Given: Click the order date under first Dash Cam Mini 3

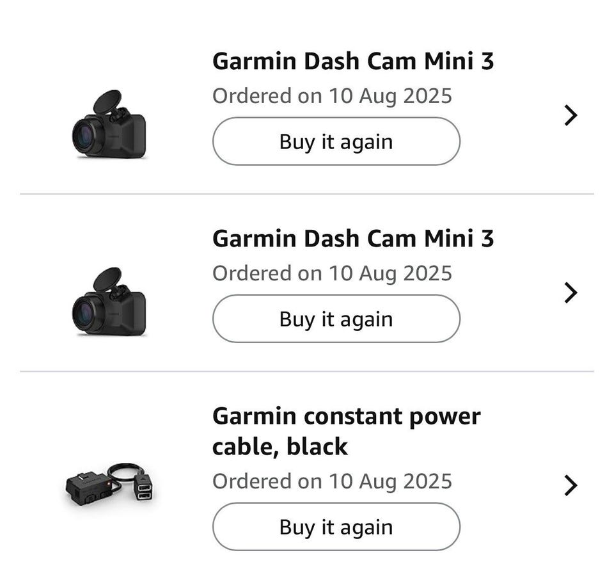Looking at the screenshot, I should point(332,96).
